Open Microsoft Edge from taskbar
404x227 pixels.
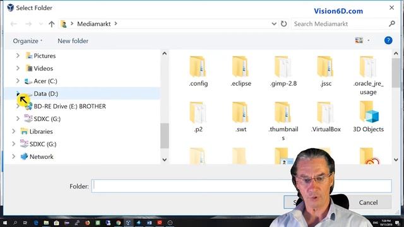[36, 223]
